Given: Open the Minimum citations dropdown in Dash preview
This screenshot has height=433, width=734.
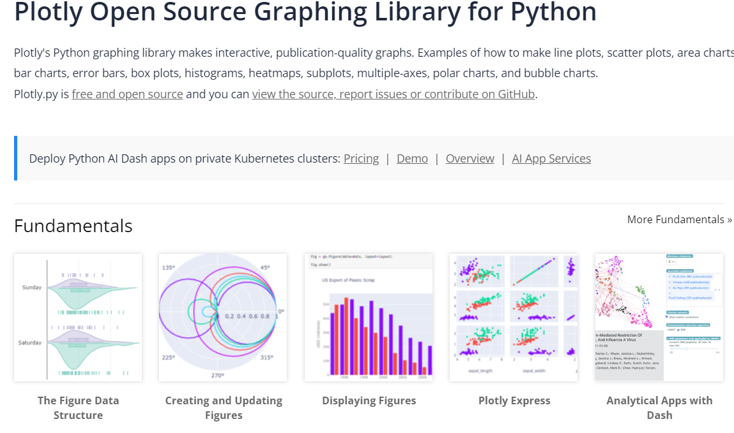Looking at the screenshot, I should point(672,261).
